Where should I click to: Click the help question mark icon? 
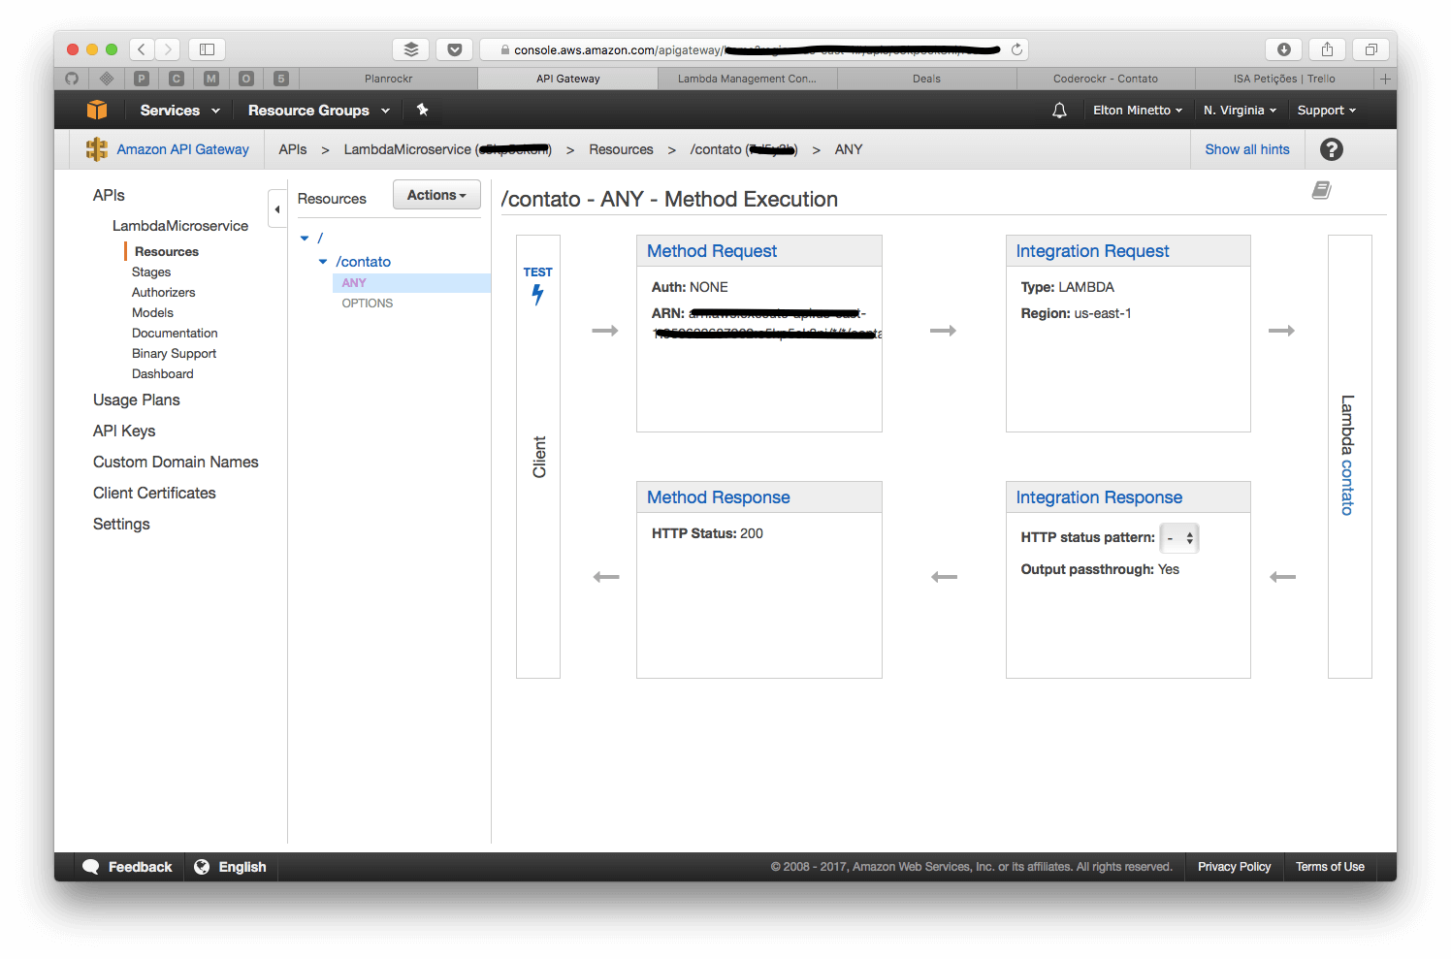(1331, 149)
